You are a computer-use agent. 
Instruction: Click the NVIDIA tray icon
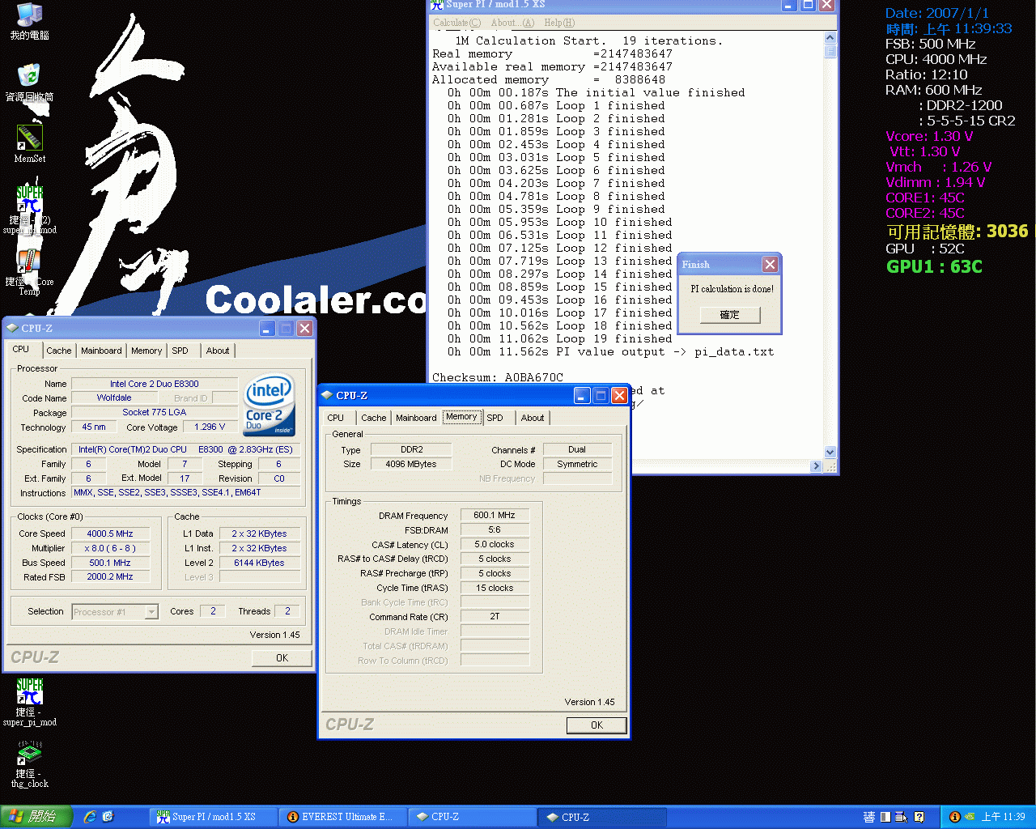(x=970, y=817)
